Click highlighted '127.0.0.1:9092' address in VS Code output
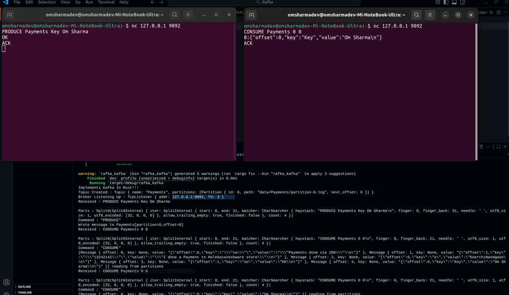This screenshot has height=295, width=509. 188,197
